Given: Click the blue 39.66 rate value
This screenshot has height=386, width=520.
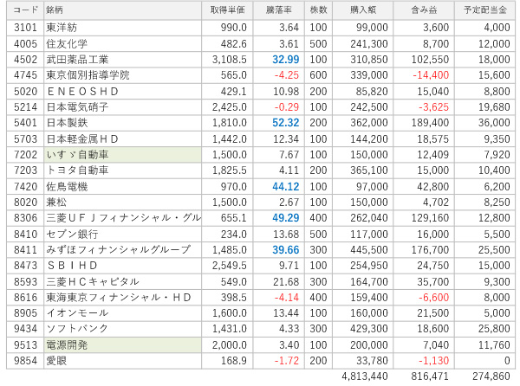Looking at the screenshot, I should (285, 250).
